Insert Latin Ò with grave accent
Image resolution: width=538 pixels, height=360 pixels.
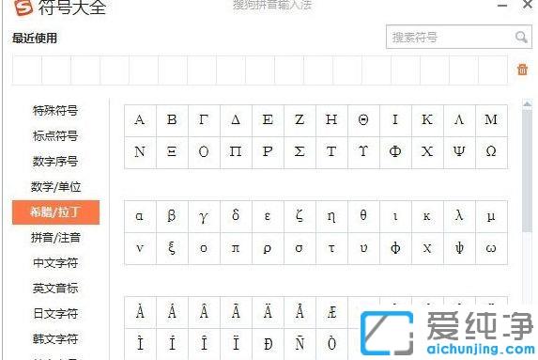coord(331,344)
